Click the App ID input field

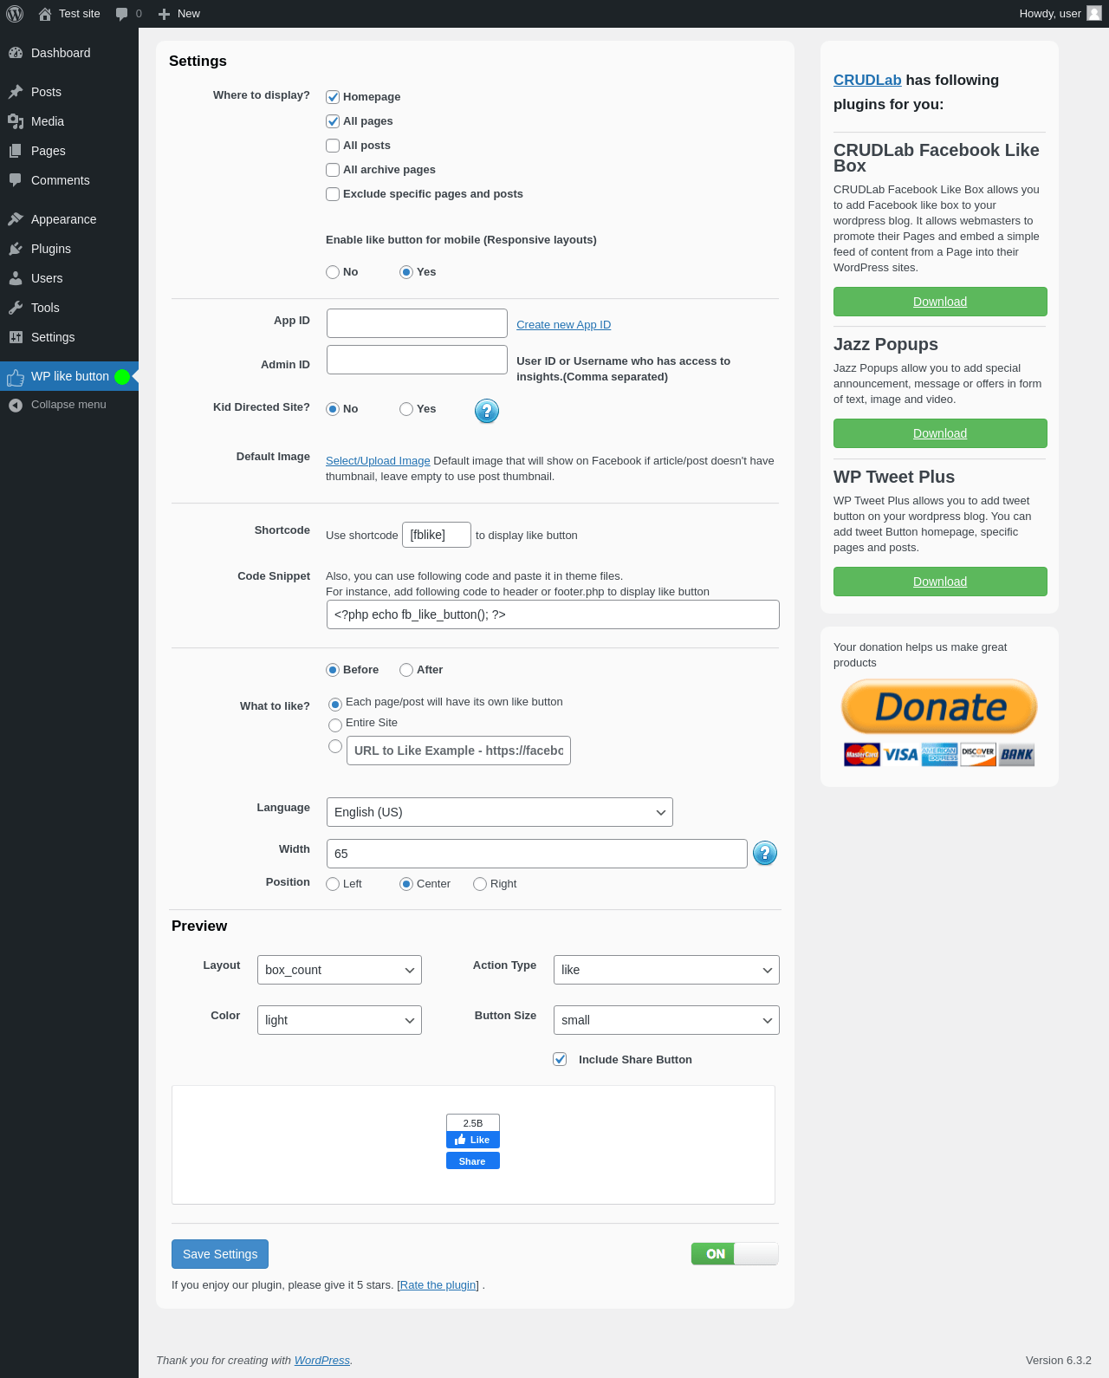(417, 323)
